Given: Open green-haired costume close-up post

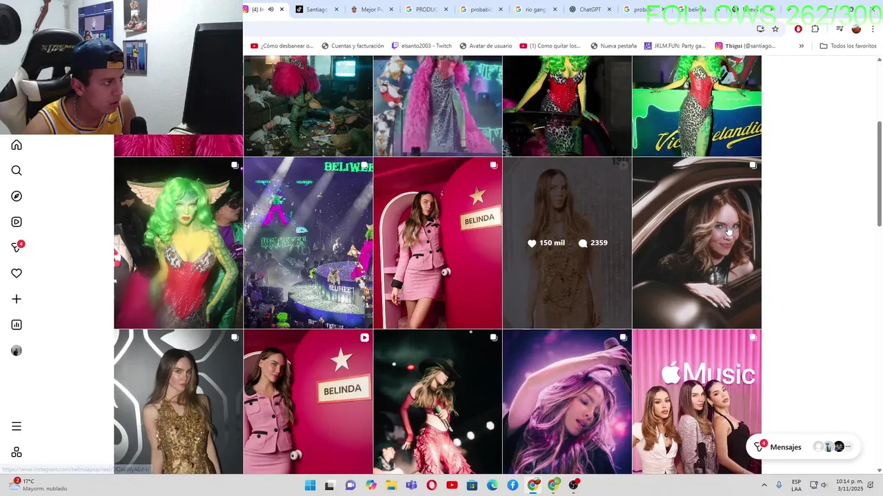Looking at the screenshot, I should click(179, 243).
